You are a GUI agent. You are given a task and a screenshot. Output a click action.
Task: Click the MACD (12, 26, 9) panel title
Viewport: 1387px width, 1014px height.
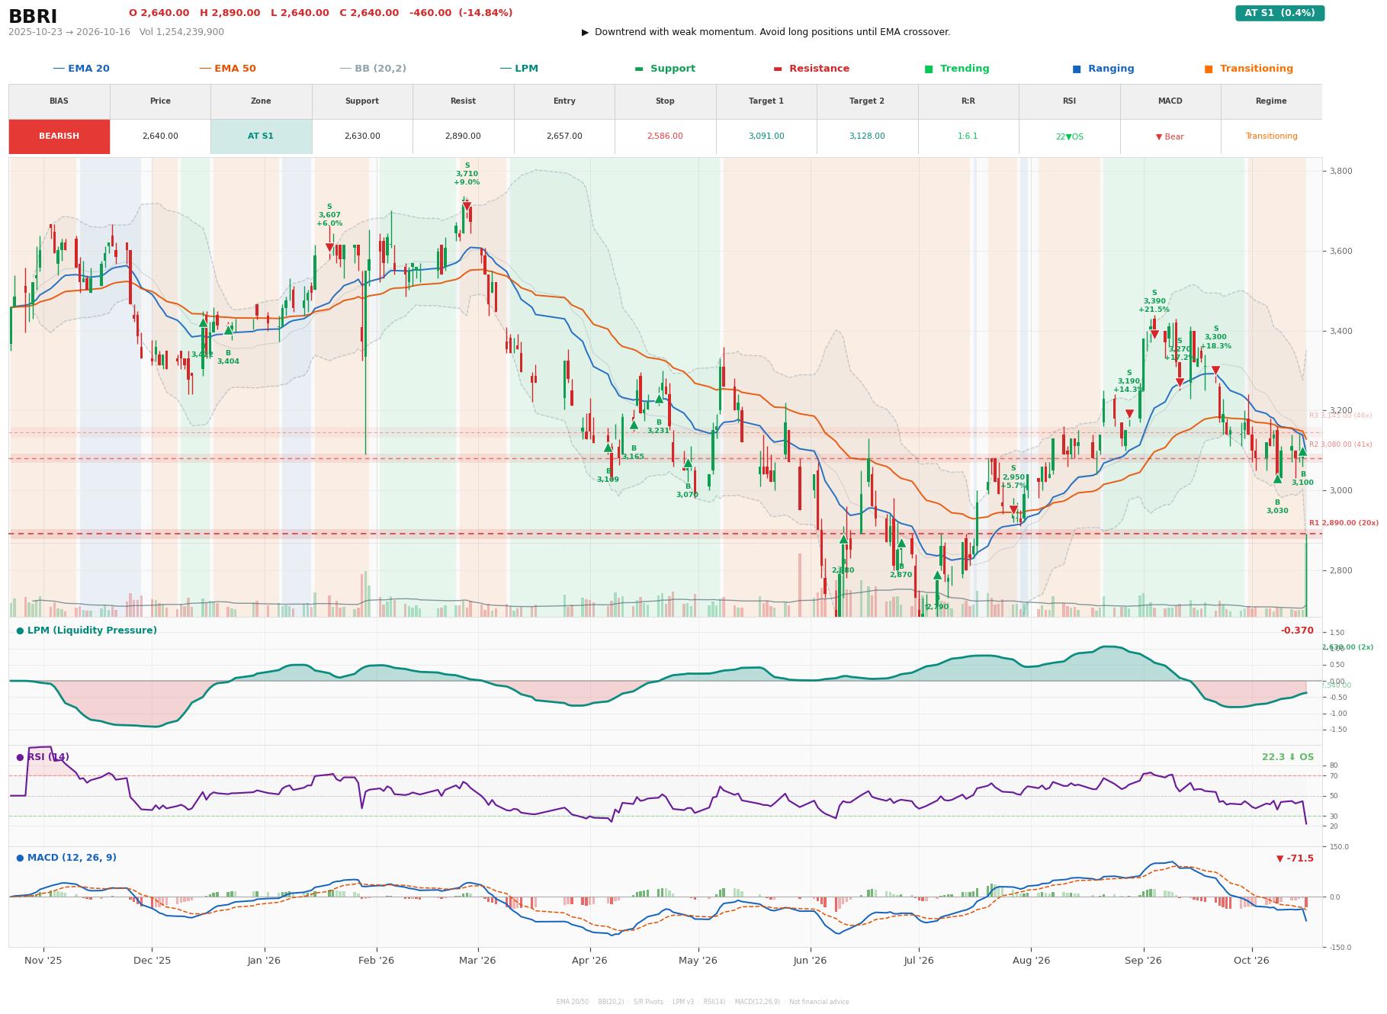66,858
